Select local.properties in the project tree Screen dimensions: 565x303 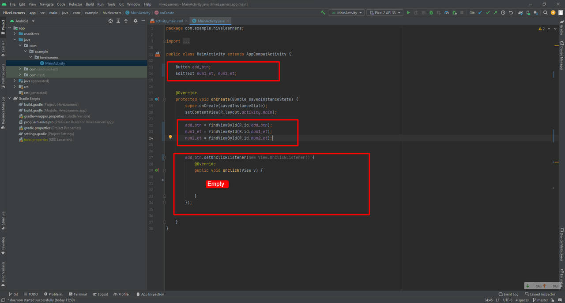[x=45, y=140]
